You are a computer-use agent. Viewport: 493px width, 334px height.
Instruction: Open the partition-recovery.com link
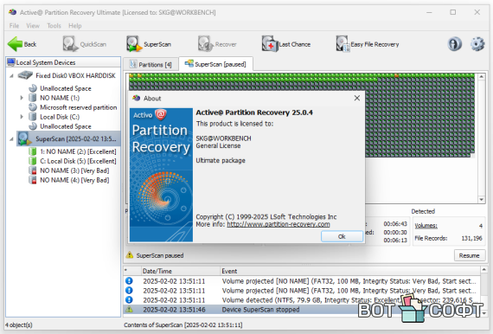279,224
